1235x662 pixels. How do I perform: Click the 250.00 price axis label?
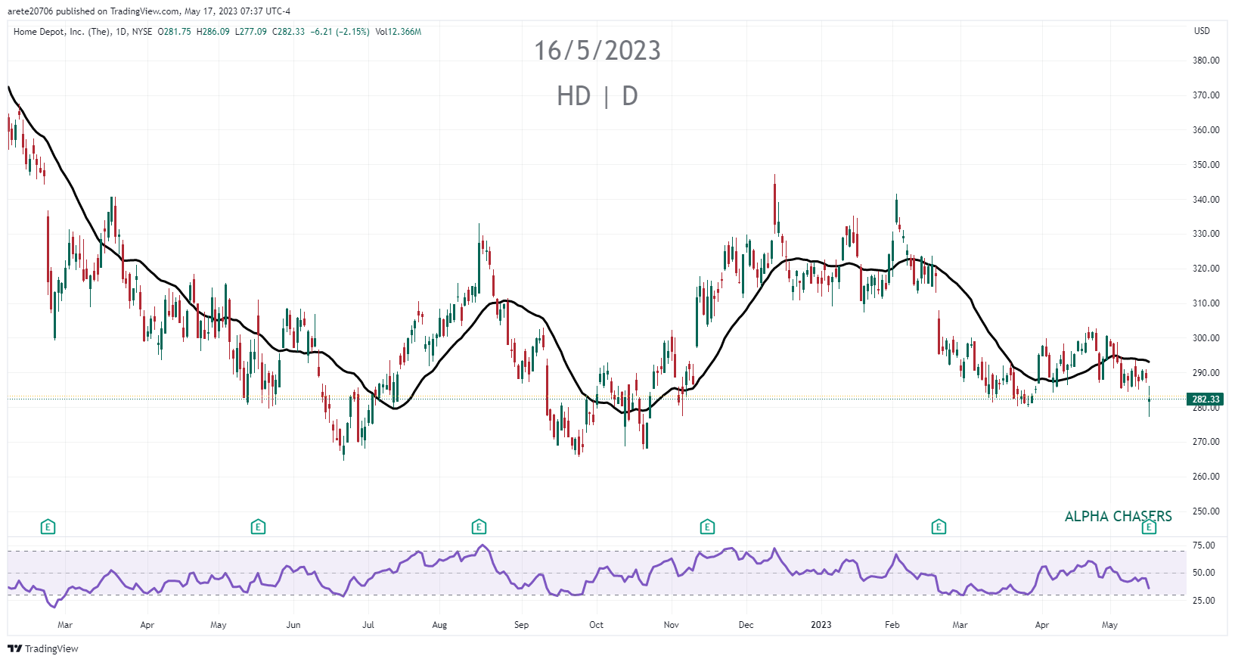[1206, 511]
